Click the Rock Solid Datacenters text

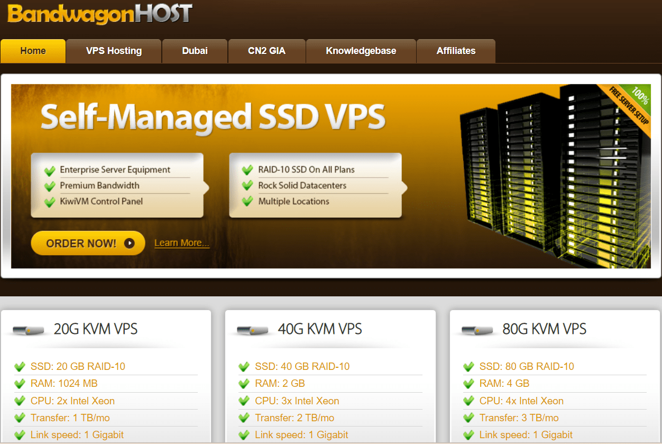[302, 186]
